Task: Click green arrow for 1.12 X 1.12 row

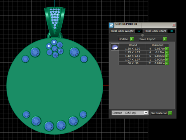Action: [x=167, y=56]
